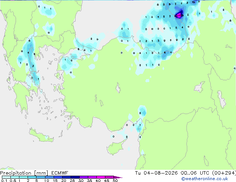Click the legend arrow tip above 50

(x=118, y=177)
